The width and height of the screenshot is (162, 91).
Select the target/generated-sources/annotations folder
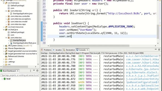tap(23, 51)
